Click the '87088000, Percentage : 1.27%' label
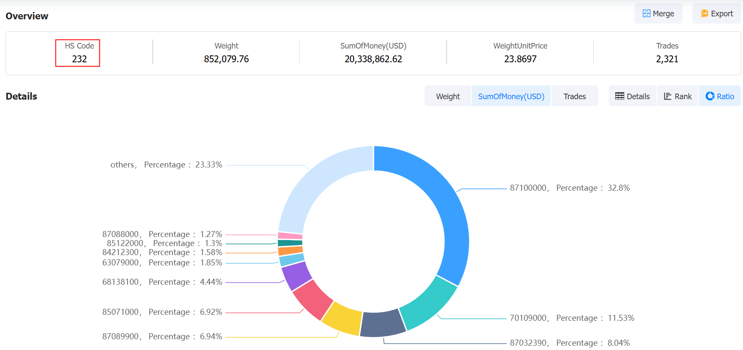The width and height of the screenshot is (743, 350). [x=162, y=234]
